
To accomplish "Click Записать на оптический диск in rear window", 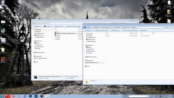I will 73,26.
